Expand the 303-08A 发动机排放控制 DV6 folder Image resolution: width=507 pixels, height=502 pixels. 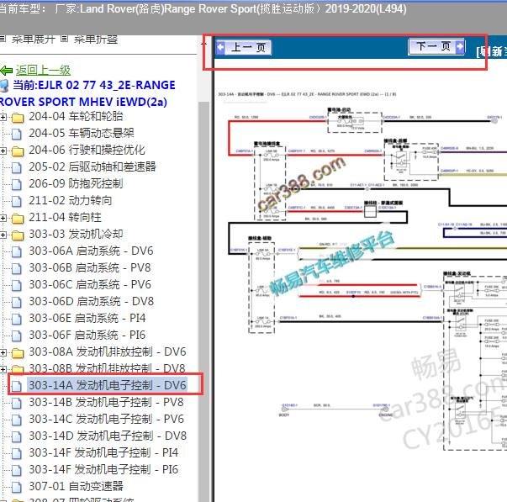tap(3, 352)
